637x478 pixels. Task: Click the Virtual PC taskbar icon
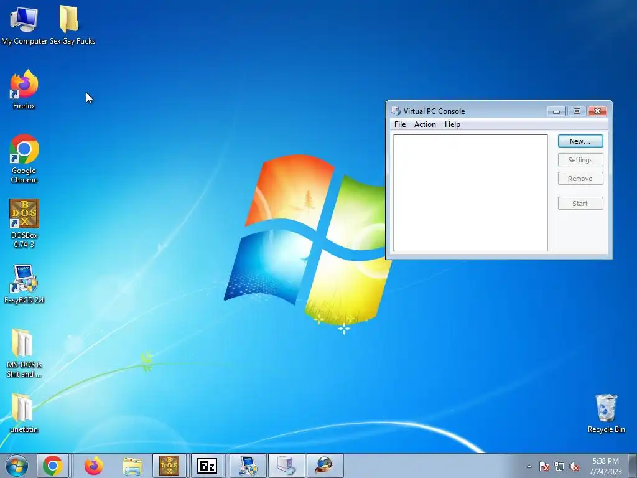(286, 466)
